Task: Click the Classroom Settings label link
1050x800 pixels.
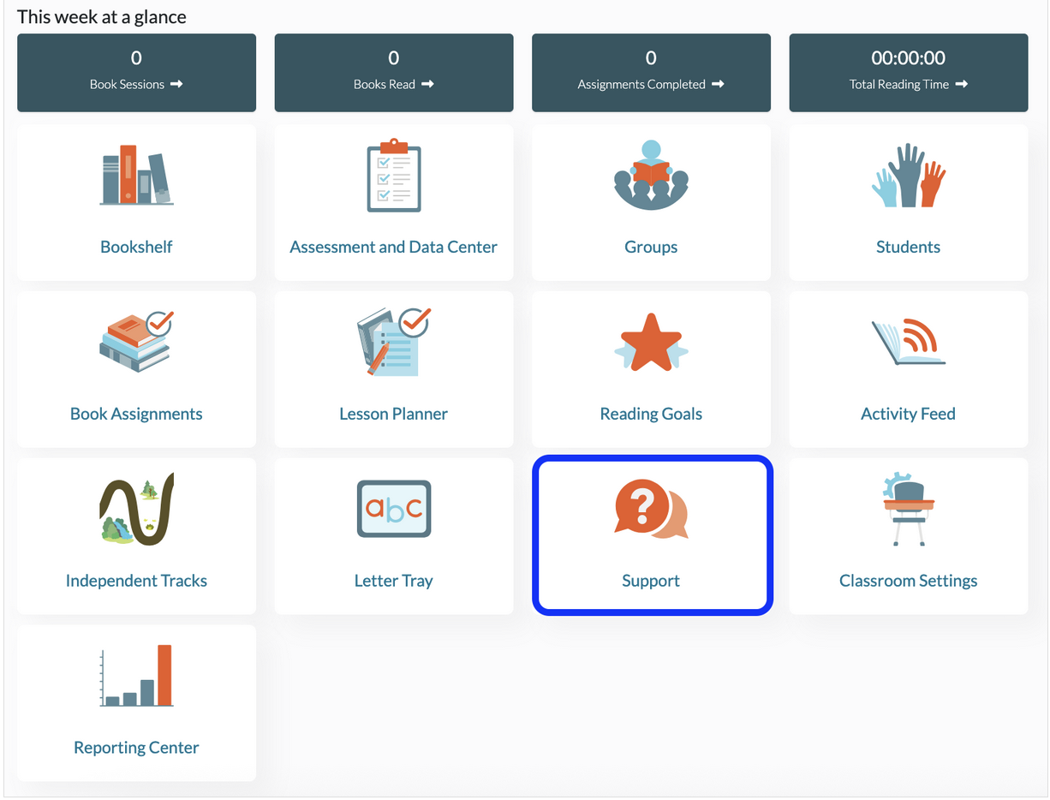Action: [908, 581]
